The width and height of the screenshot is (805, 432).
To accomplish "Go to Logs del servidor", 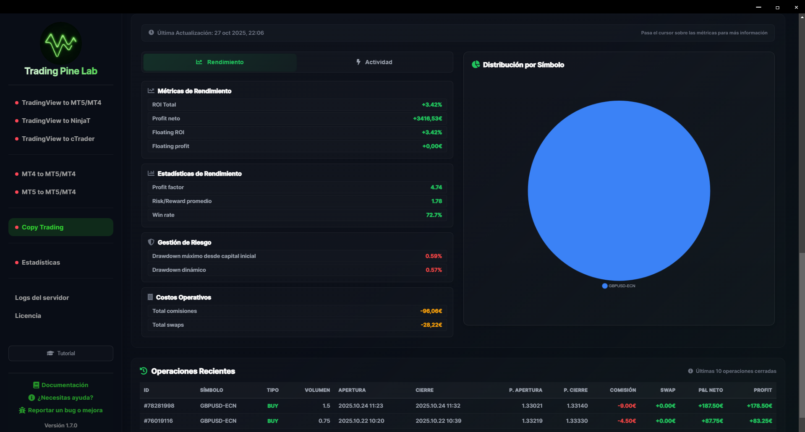I will tap(42, 298).
